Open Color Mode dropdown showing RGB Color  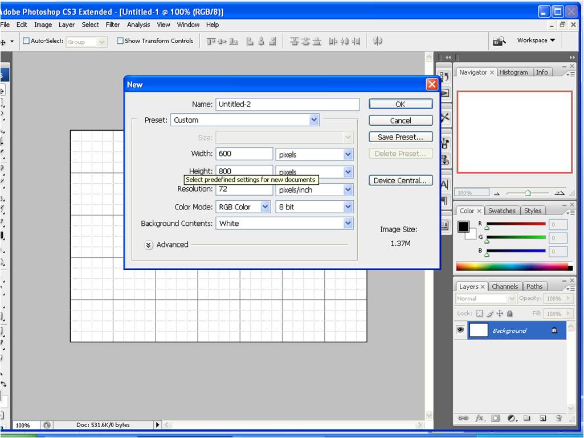tap(243, 206)
